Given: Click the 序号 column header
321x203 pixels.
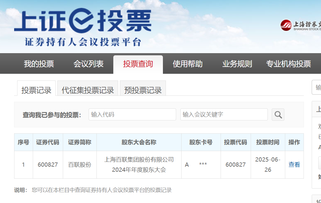Looking at the screenshot, I should tap(23, 142).
